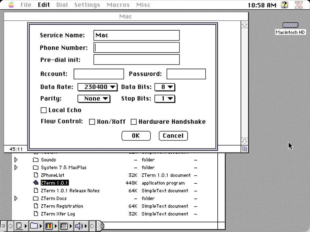Enable the Local Echo checkbox
This screenshot has width=310, height=232.
pyautogui.click(x=44, y=110)
